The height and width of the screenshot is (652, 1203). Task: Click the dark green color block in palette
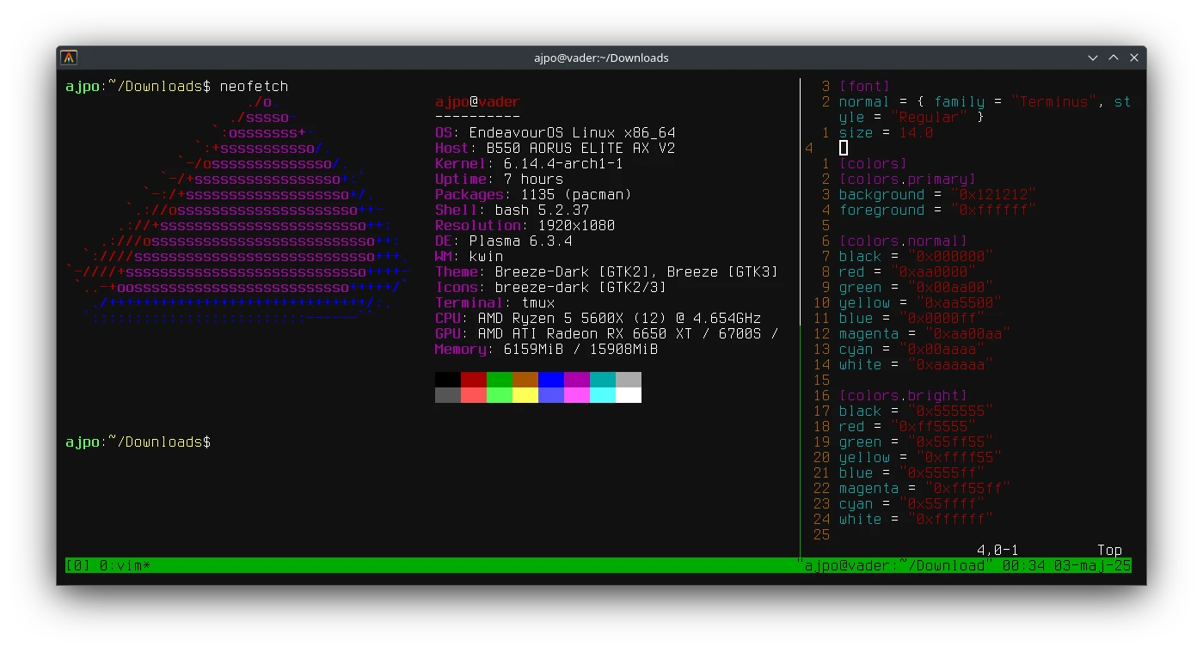pyautogui.click(x=500, y=380)
